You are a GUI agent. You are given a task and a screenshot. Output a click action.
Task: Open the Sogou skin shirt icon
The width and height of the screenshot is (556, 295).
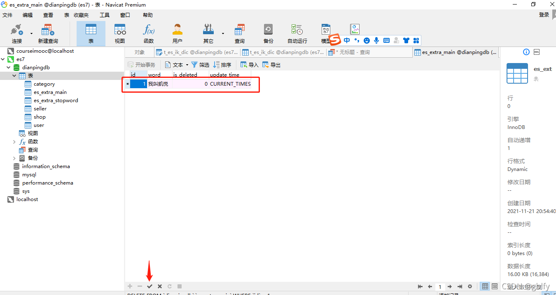(406, 40)
